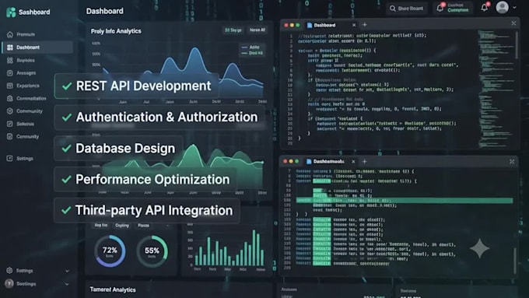Click the REST API Development label
This screenshot has width=529, height=298.
coord(143,86)
